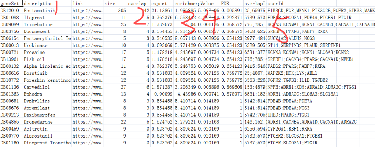Viewport: 375px width, 147px height.
Task: Click the userId header cell
Action: 278,4
